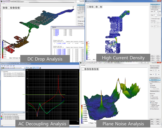Select Surface and capacitor currents graph type
This screenshot has width=162, height=129.
tap(150, 105)
